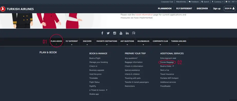Follow the travel information link
The image size is (237, 101).
point(144,15)
